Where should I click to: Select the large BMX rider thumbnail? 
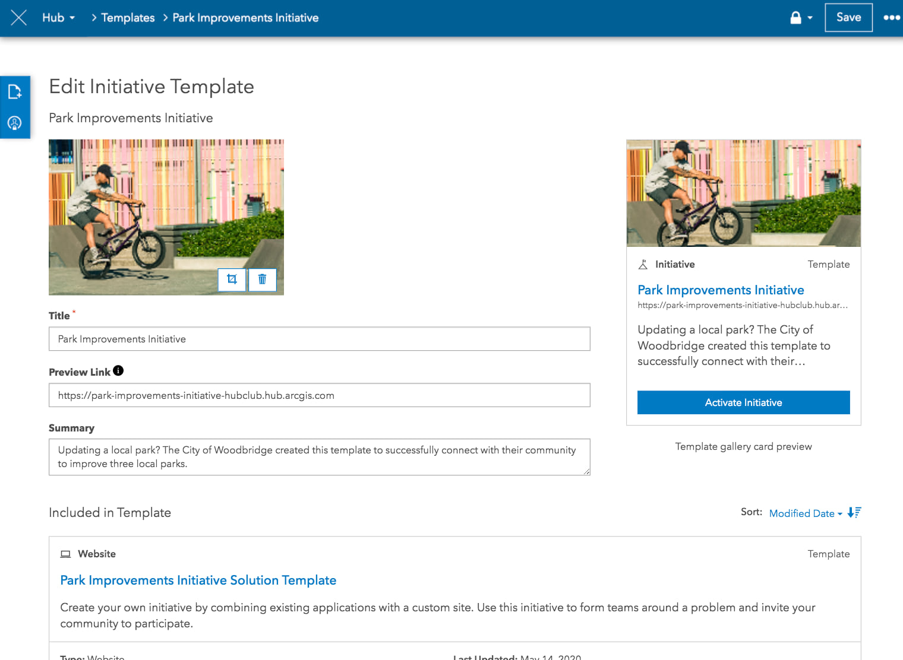[x=166, y=217]
